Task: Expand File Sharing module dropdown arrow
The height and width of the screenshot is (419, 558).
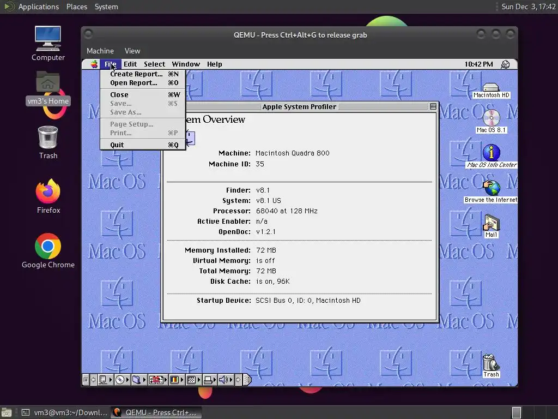Action: coord(144,380)
